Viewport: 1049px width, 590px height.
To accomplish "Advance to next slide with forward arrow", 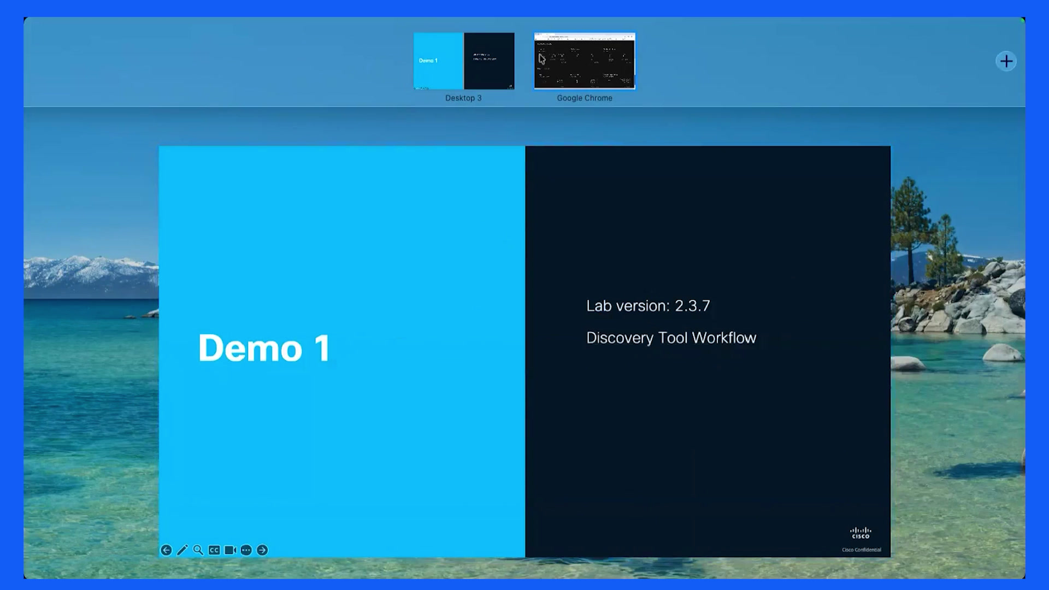I will point(262,550).
